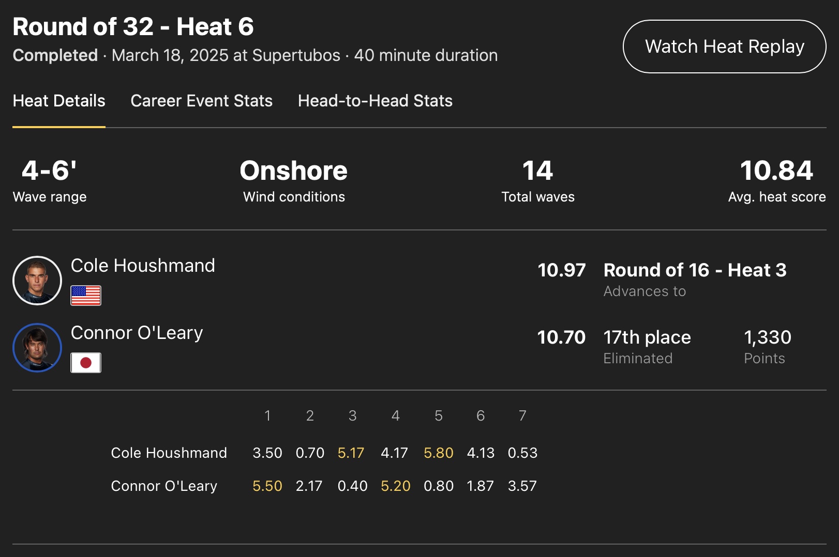Click Connor O'Leary's profile photo

(x=37, y=348)
